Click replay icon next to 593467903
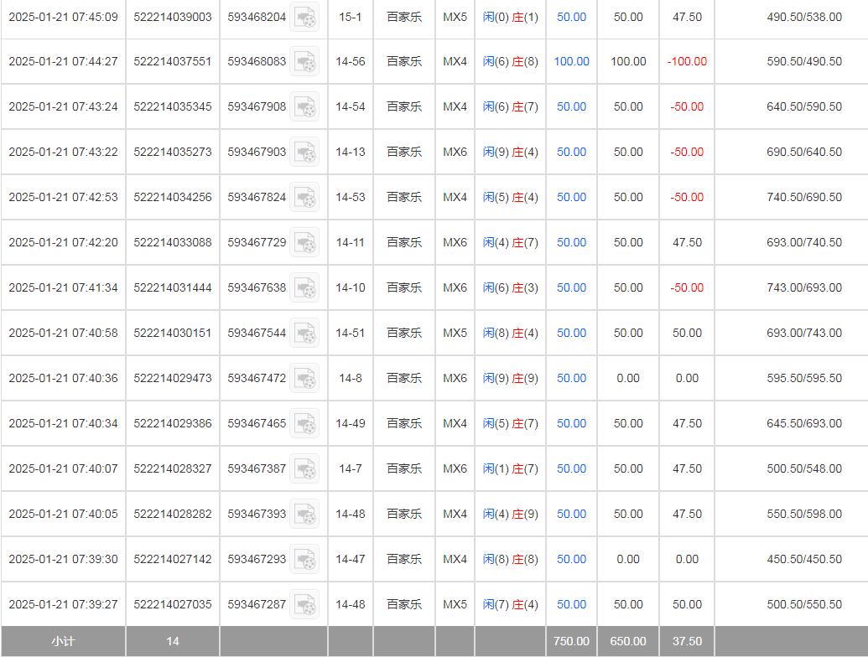 (x=305, y=153)
